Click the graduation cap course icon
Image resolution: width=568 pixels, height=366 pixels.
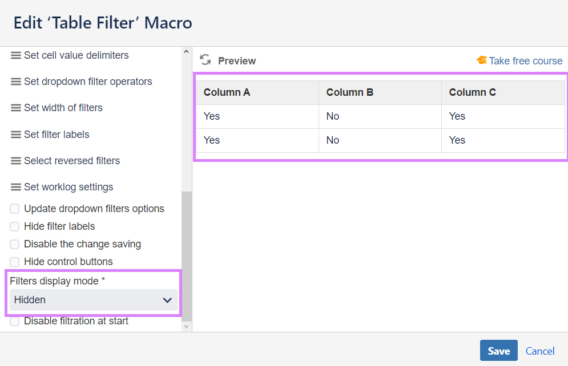point(482,60)
